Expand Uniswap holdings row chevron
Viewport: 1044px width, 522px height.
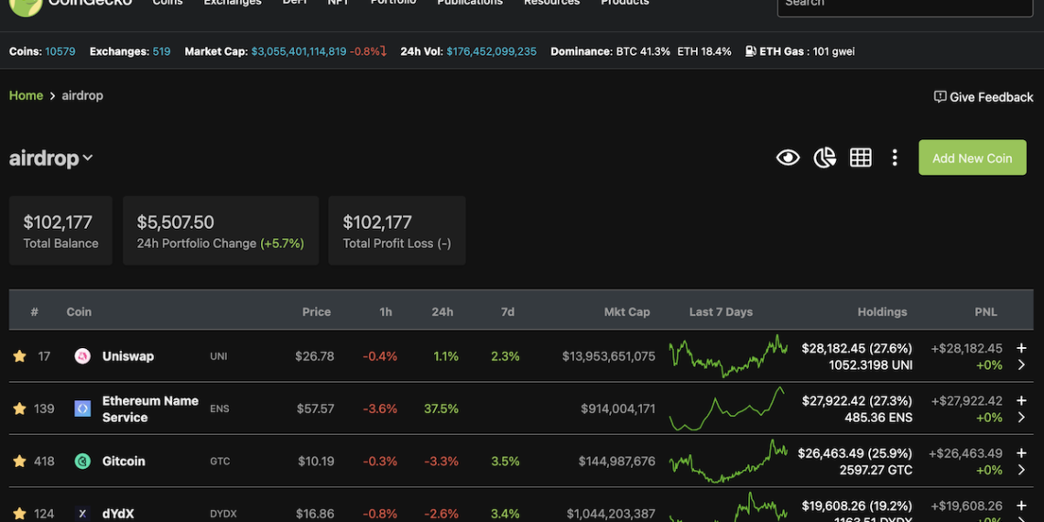(1021, 364)
